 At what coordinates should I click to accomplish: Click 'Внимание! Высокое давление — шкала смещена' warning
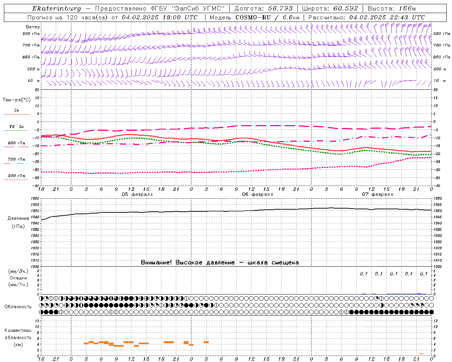pyautogui.click(x=220, y=263)
